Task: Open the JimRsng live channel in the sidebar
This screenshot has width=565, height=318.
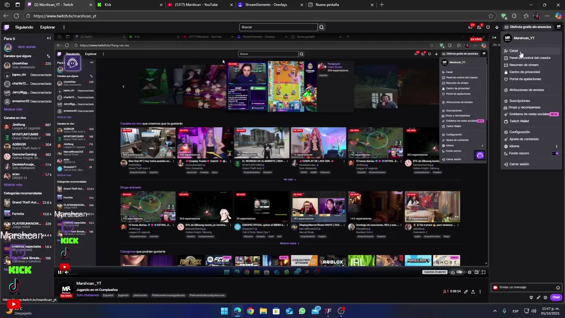Action: [x=27, y=127]
